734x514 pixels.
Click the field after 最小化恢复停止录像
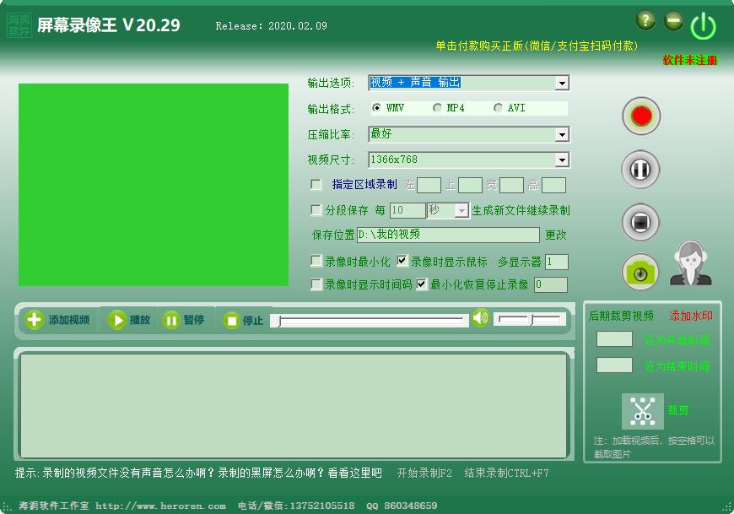[x=550, y=284]
